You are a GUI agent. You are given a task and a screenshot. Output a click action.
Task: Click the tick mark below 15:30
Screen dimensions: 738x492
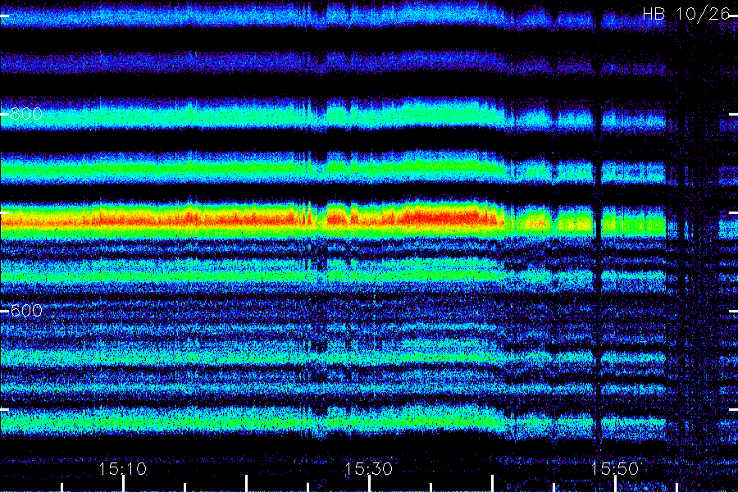[x=370, y=484]
